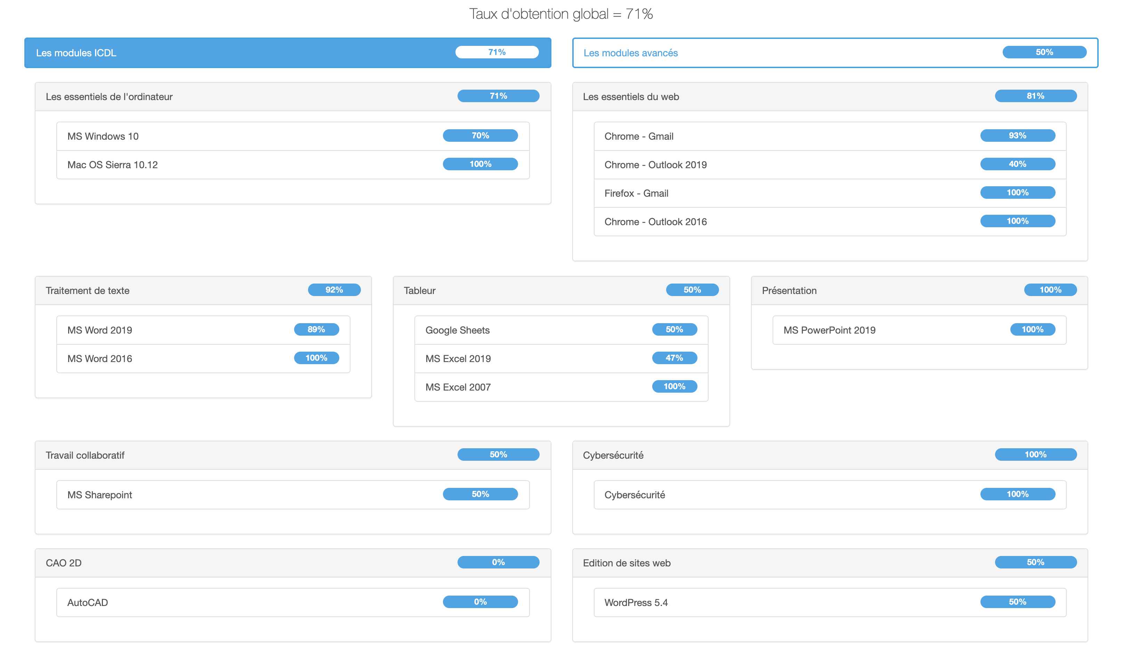
Task: Open the WordPress 5.4 module
Action: click(829, 602)
